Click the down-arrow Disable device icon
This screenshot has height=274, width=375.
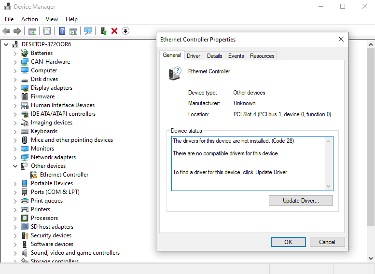tap(125, 31)
